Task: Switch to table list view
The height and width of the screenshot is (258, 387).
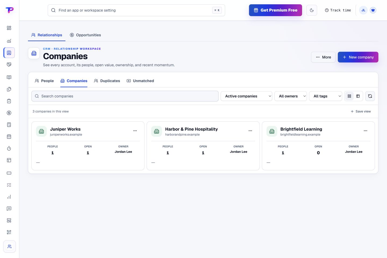Action: (358, 96)
